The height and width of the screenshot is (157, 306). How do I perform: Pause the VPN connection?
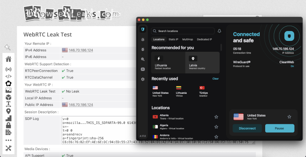[279, 128]
